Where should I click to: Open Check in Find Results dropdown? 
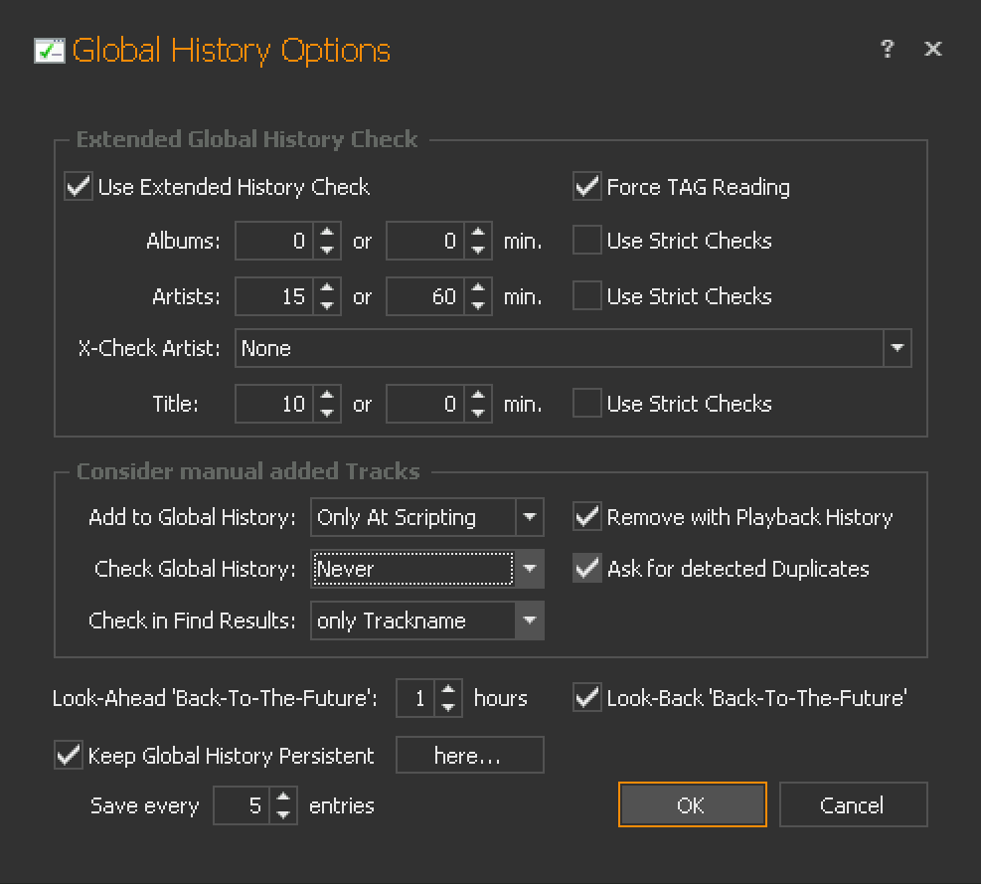click(530, 620)
